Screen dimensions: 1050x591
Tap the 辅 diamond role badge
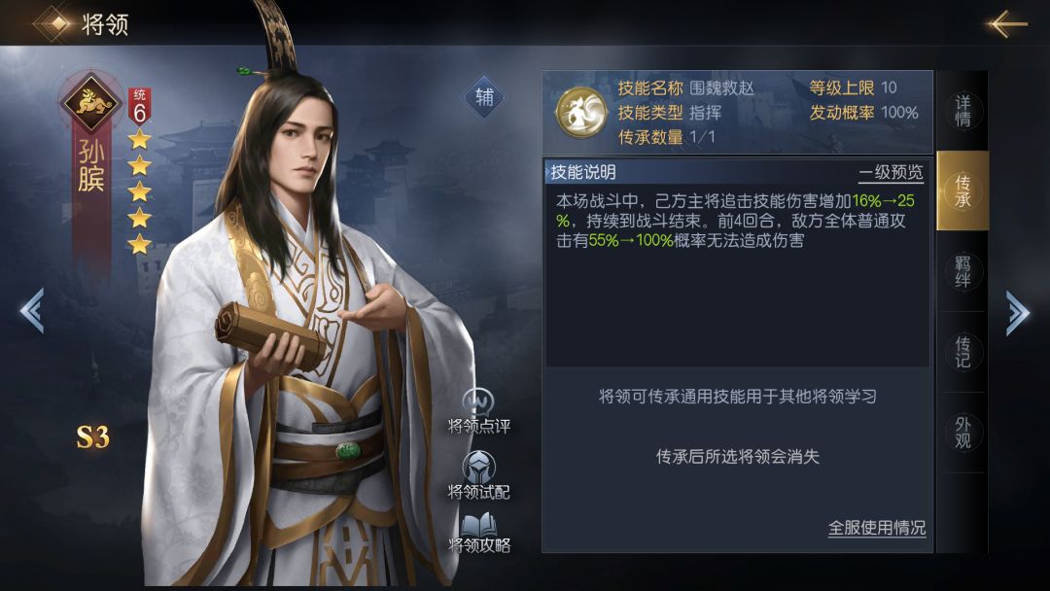click(x=484, y=98)
